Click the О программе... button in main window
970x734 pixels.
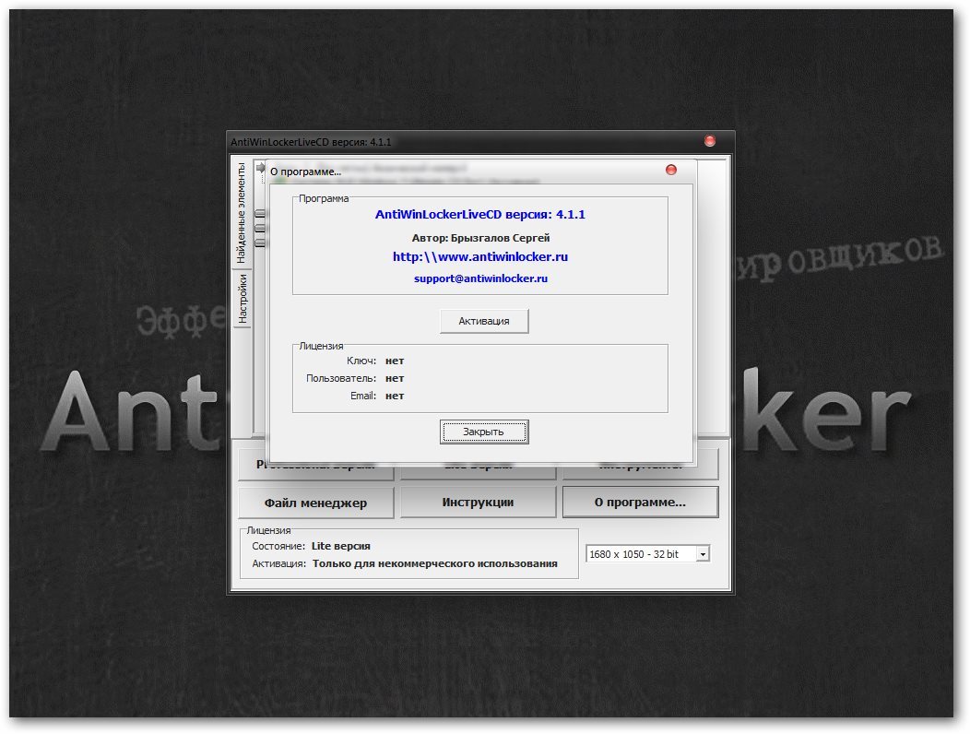(640, 503)
